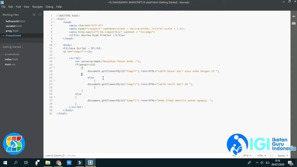Open the Find menu
The image size is (297, 167).
click(x=18, y=6)
